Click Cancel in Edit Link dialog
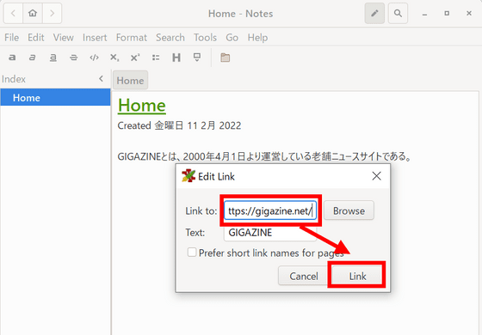The width and height of the screenshot is (482, 335). click(x=303, y=276)
